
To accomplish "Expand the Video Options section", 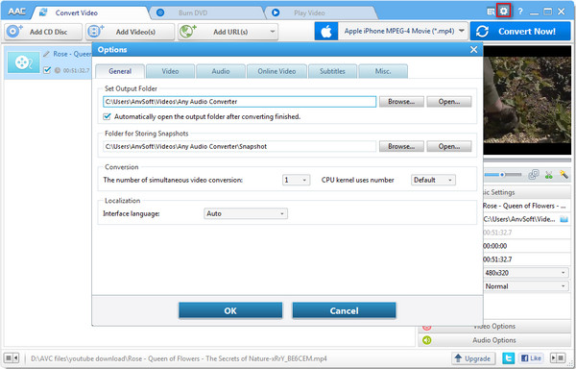I will pos(494,326).
